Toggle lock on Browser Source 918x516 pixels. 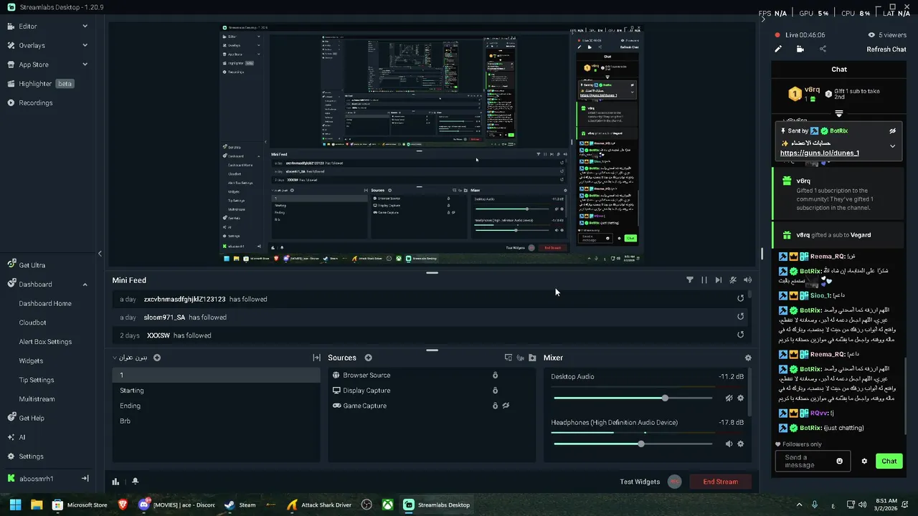point(495,376)
